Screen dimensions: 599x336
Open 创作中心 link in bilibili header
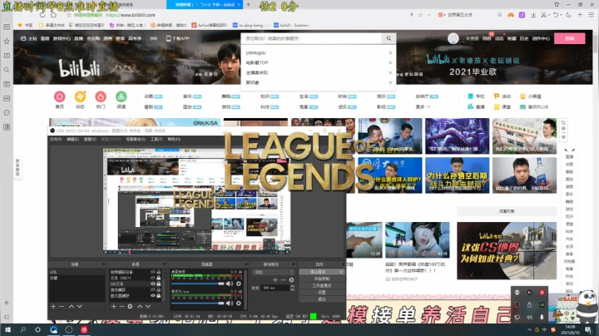point(541,38)
